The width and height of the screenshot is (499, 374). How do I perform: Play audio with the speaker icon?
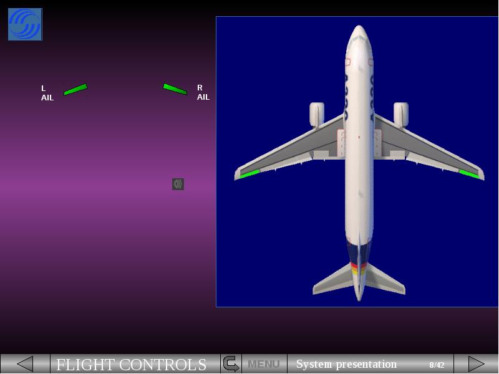pyautogui.click(x=178, y=184)
